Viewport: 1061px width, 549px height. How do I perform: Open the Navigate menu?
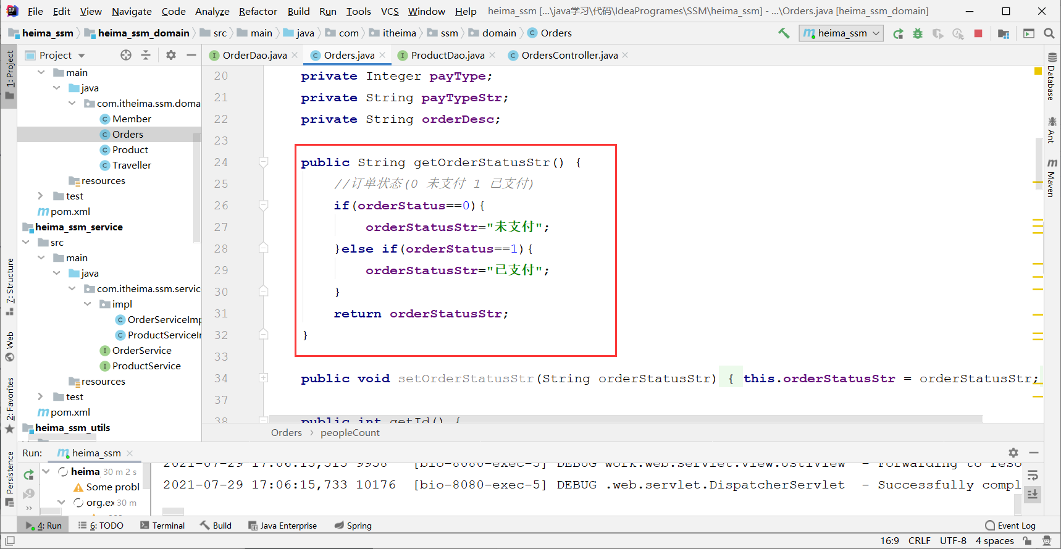click(x=132, y=11)
